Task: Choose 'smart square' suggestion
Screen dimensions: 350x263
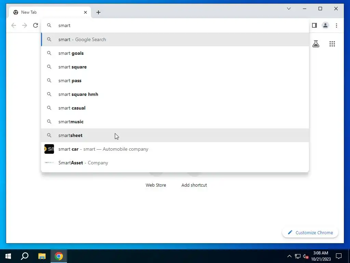Action: 175,67
